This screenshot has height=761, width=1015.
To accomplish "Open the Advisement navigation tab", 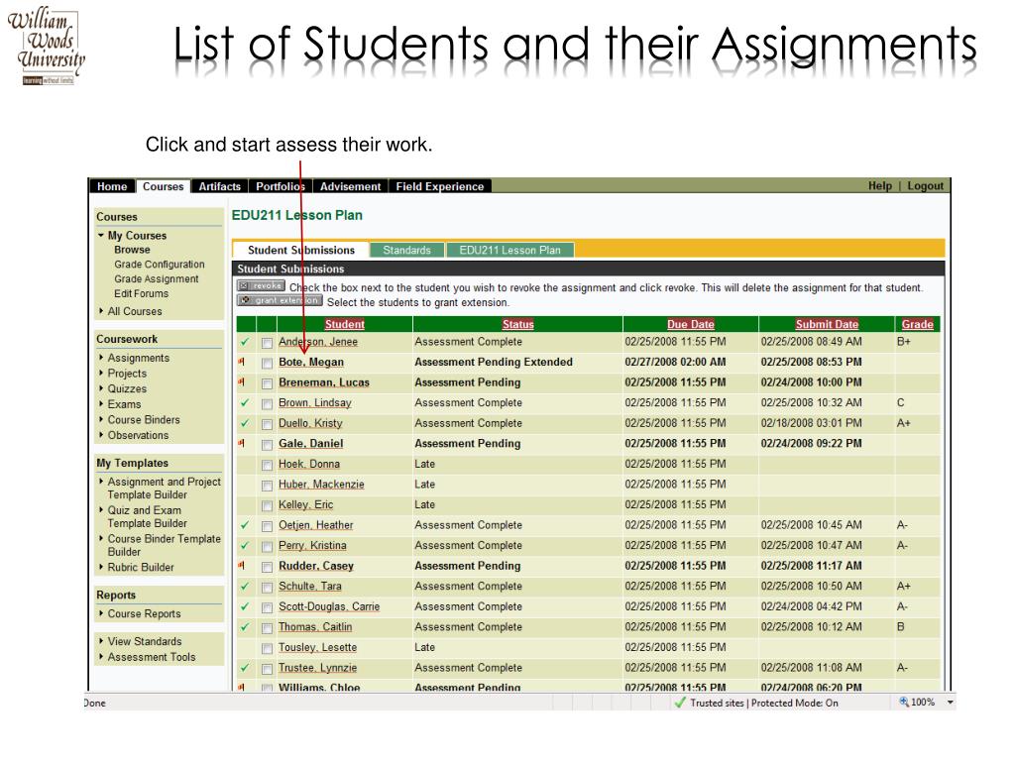I will pyautogui.click(x=350, y=186).
